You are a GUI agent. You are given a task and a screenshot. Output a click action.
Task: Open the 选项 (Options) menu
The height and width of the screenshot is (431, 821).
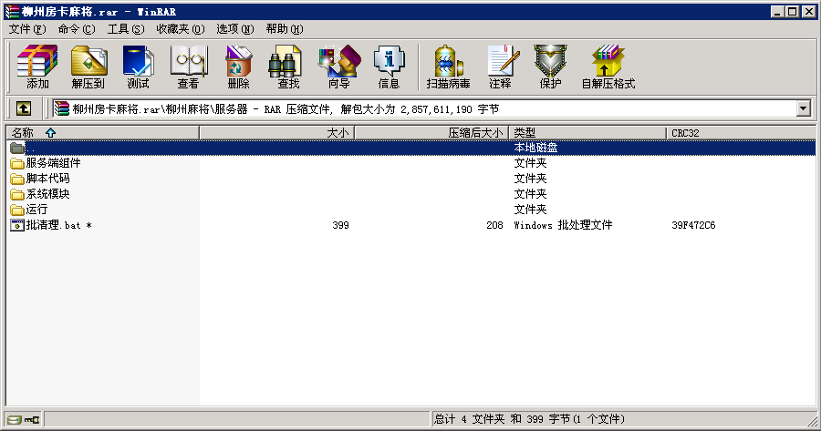pos(234,29)
